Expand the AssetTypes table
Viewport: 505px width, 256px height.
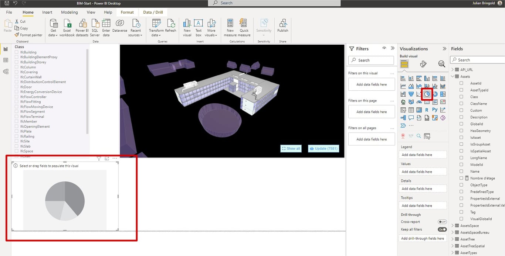[453, 253]
